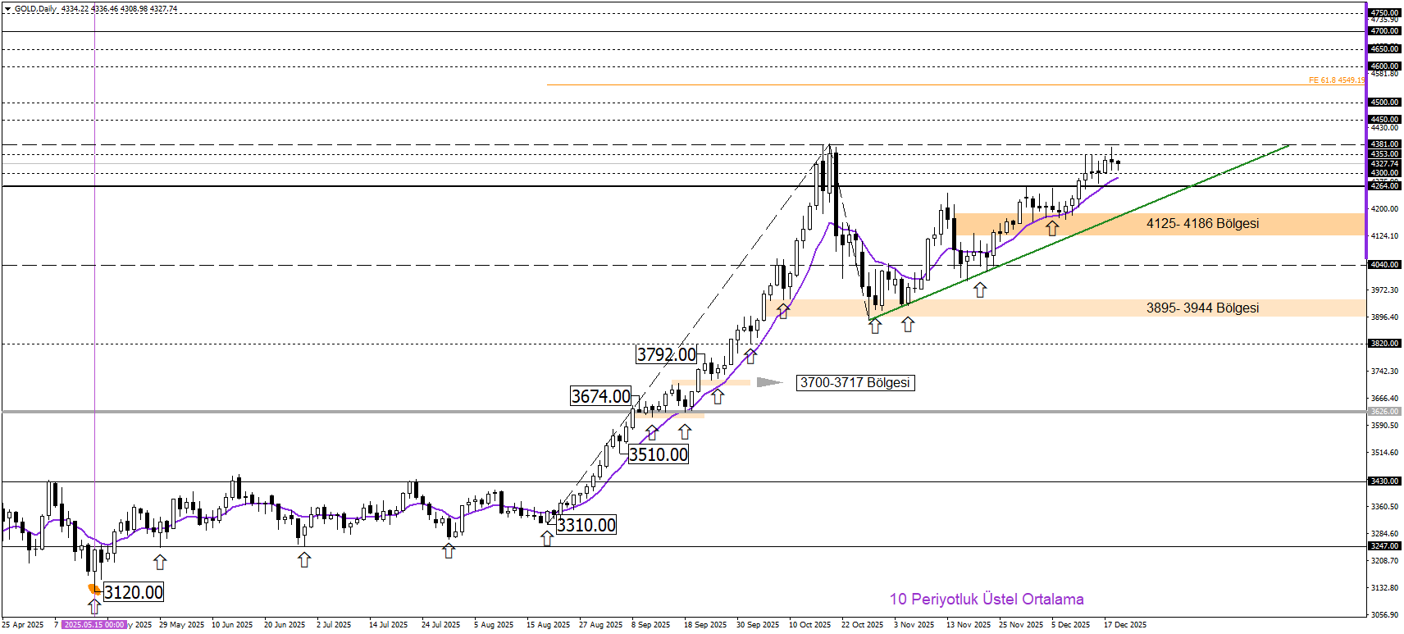Click the 4264.00 level tag on price axis

(1384, 186)
